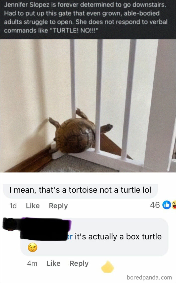Screen dimensions: 176x283
Task: Click the redacted commenter name
Action: tap(46, 229)
